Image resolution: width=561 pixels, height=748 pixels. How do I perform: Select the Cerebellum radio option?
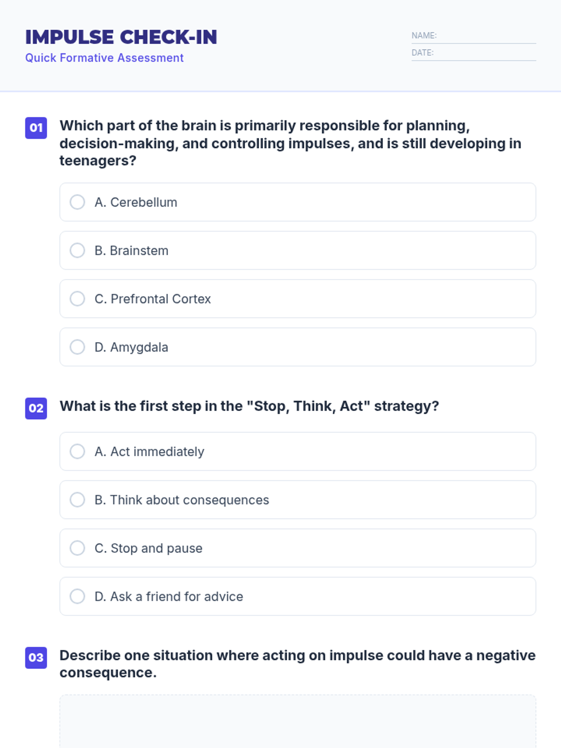click(x=78, y=202)
